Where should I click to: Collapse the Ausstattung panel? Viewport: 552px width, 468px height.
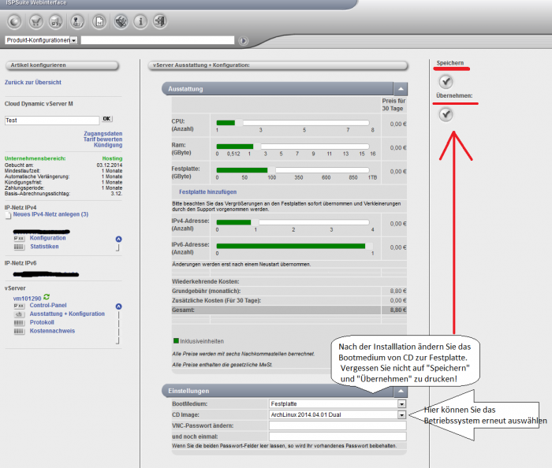401,90
